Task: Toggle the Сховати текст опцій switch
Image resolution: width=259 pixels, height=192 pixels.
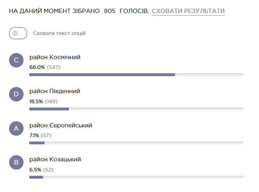Action: pos(18,33)
